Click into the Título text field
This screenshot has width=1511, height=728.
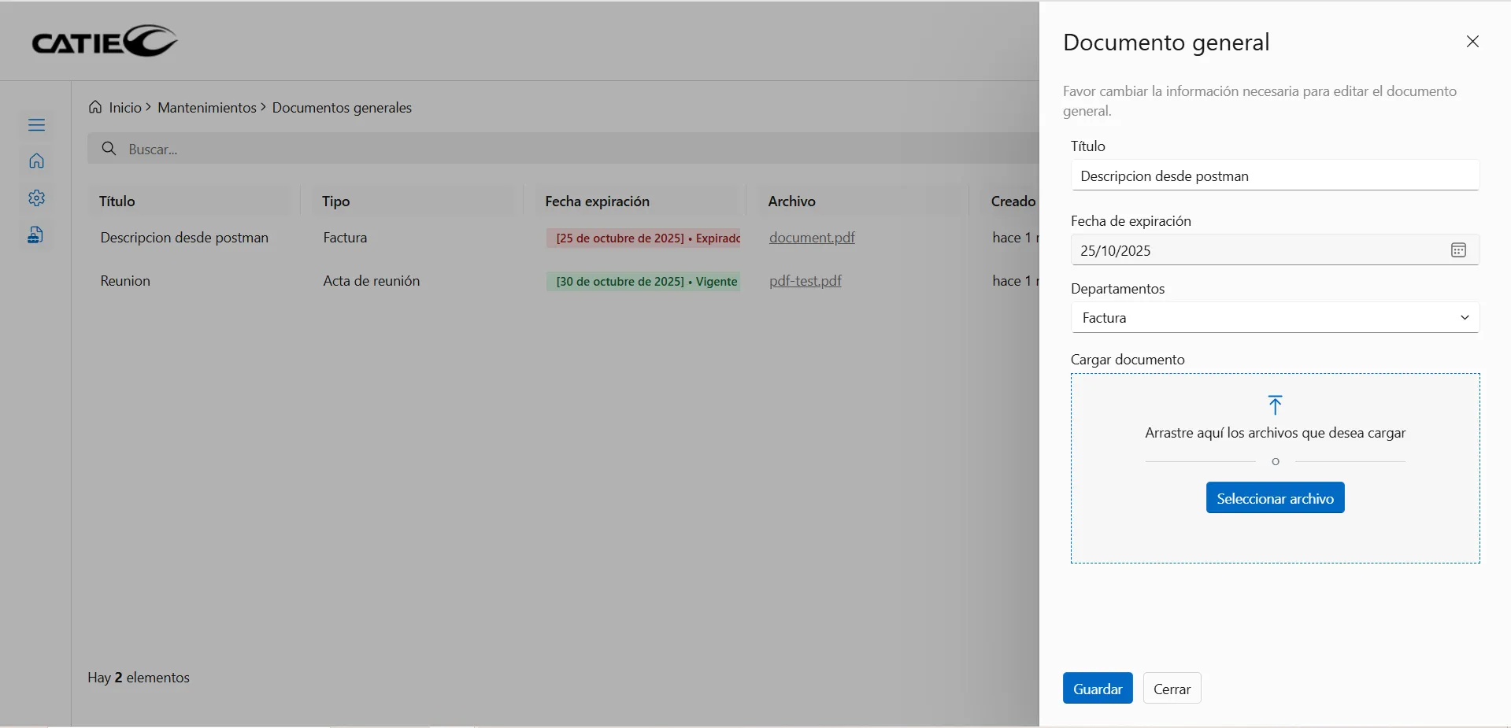click(x=1274, y=176)
